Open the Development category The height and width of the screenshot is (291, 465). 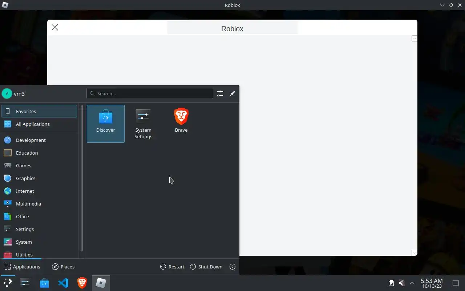(39, 140)
